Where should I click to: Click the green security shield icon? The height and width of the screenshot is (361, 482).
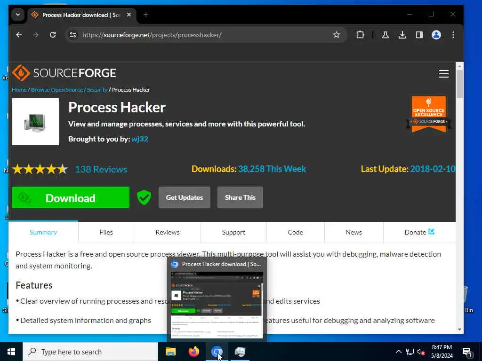144,197
